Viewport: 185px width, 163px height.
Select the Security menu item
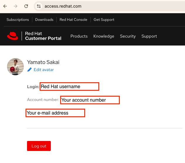tap(128, 36)
